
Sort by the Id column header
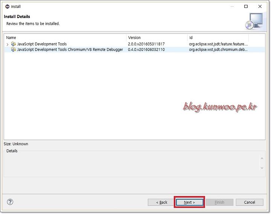pyautogui.click(x=218, y=38)
